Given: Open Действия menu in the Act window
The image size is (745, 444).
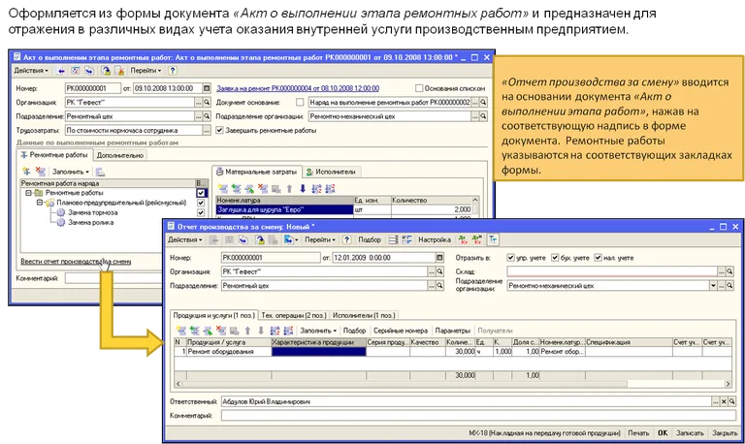Looking at the screenshot, I should tap(31, 70).
